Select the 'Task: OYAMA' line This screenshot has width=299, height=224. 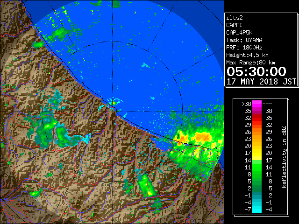click(x=244, y=40)
